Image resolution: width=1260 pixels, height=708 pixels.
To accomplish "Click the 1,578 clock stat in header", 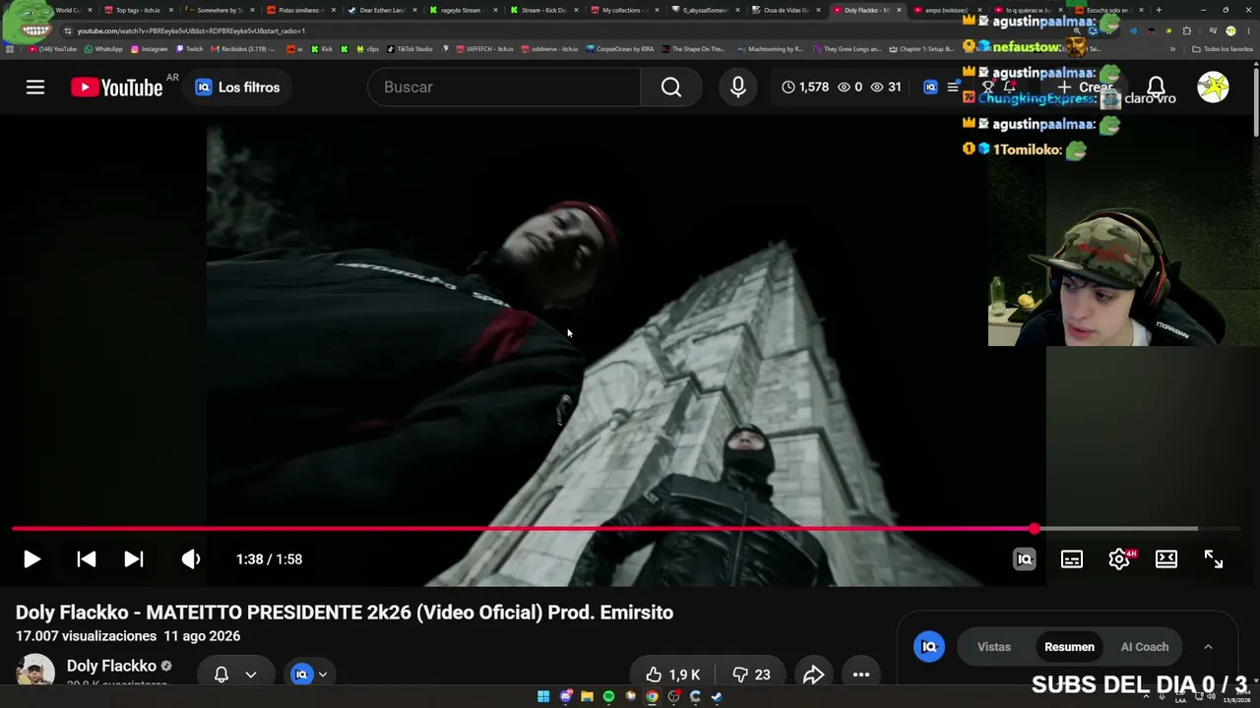I will click(x=805, y=88).
